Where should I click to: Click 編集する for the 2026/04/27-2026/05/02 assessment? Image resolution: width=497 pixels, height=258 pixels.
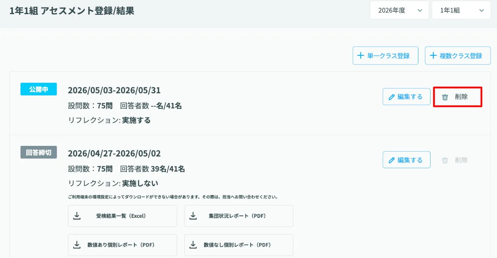click(x=406, y=160)
